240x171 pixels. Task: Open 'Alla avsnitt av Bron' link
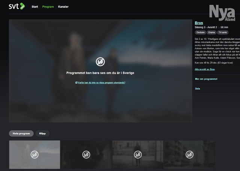[205, 69]
